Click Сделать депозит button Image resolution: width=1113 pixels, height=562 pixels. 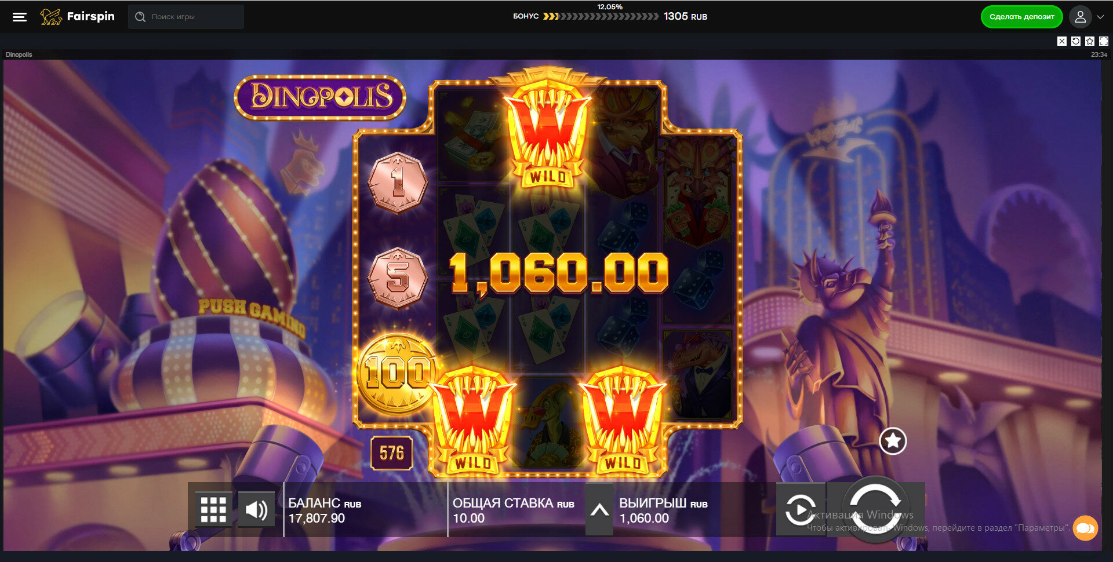coord(1021,17)
